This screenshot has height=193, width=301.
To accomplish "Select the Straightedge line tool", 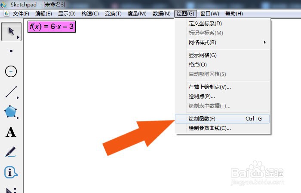I will (x=11, y=92).
